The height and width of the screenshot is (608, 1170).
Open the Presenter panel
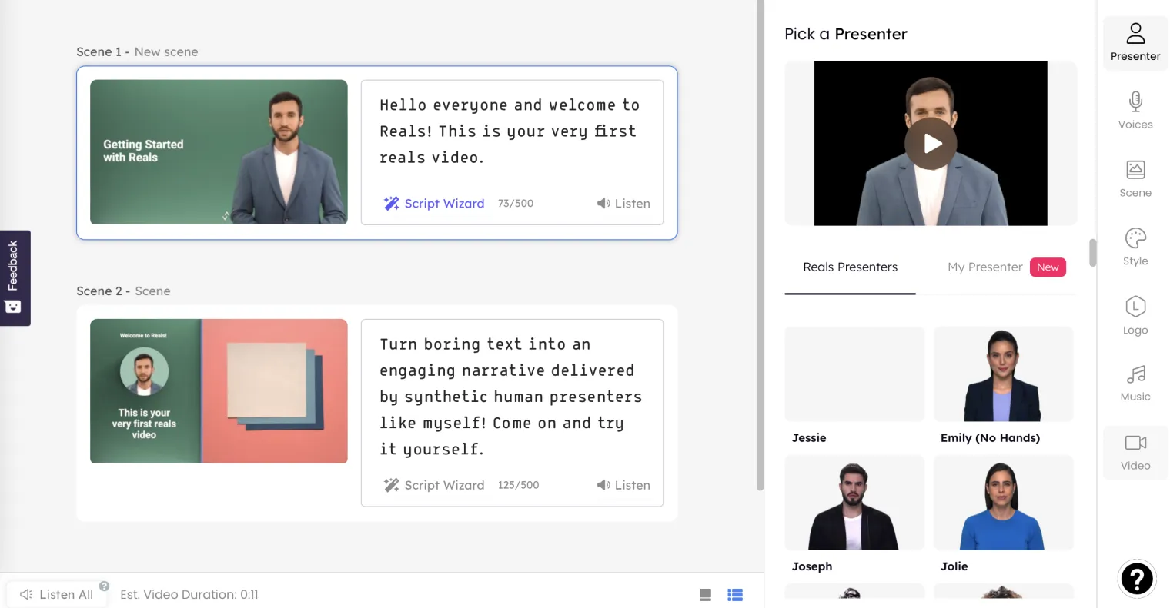click(1135, 43)
